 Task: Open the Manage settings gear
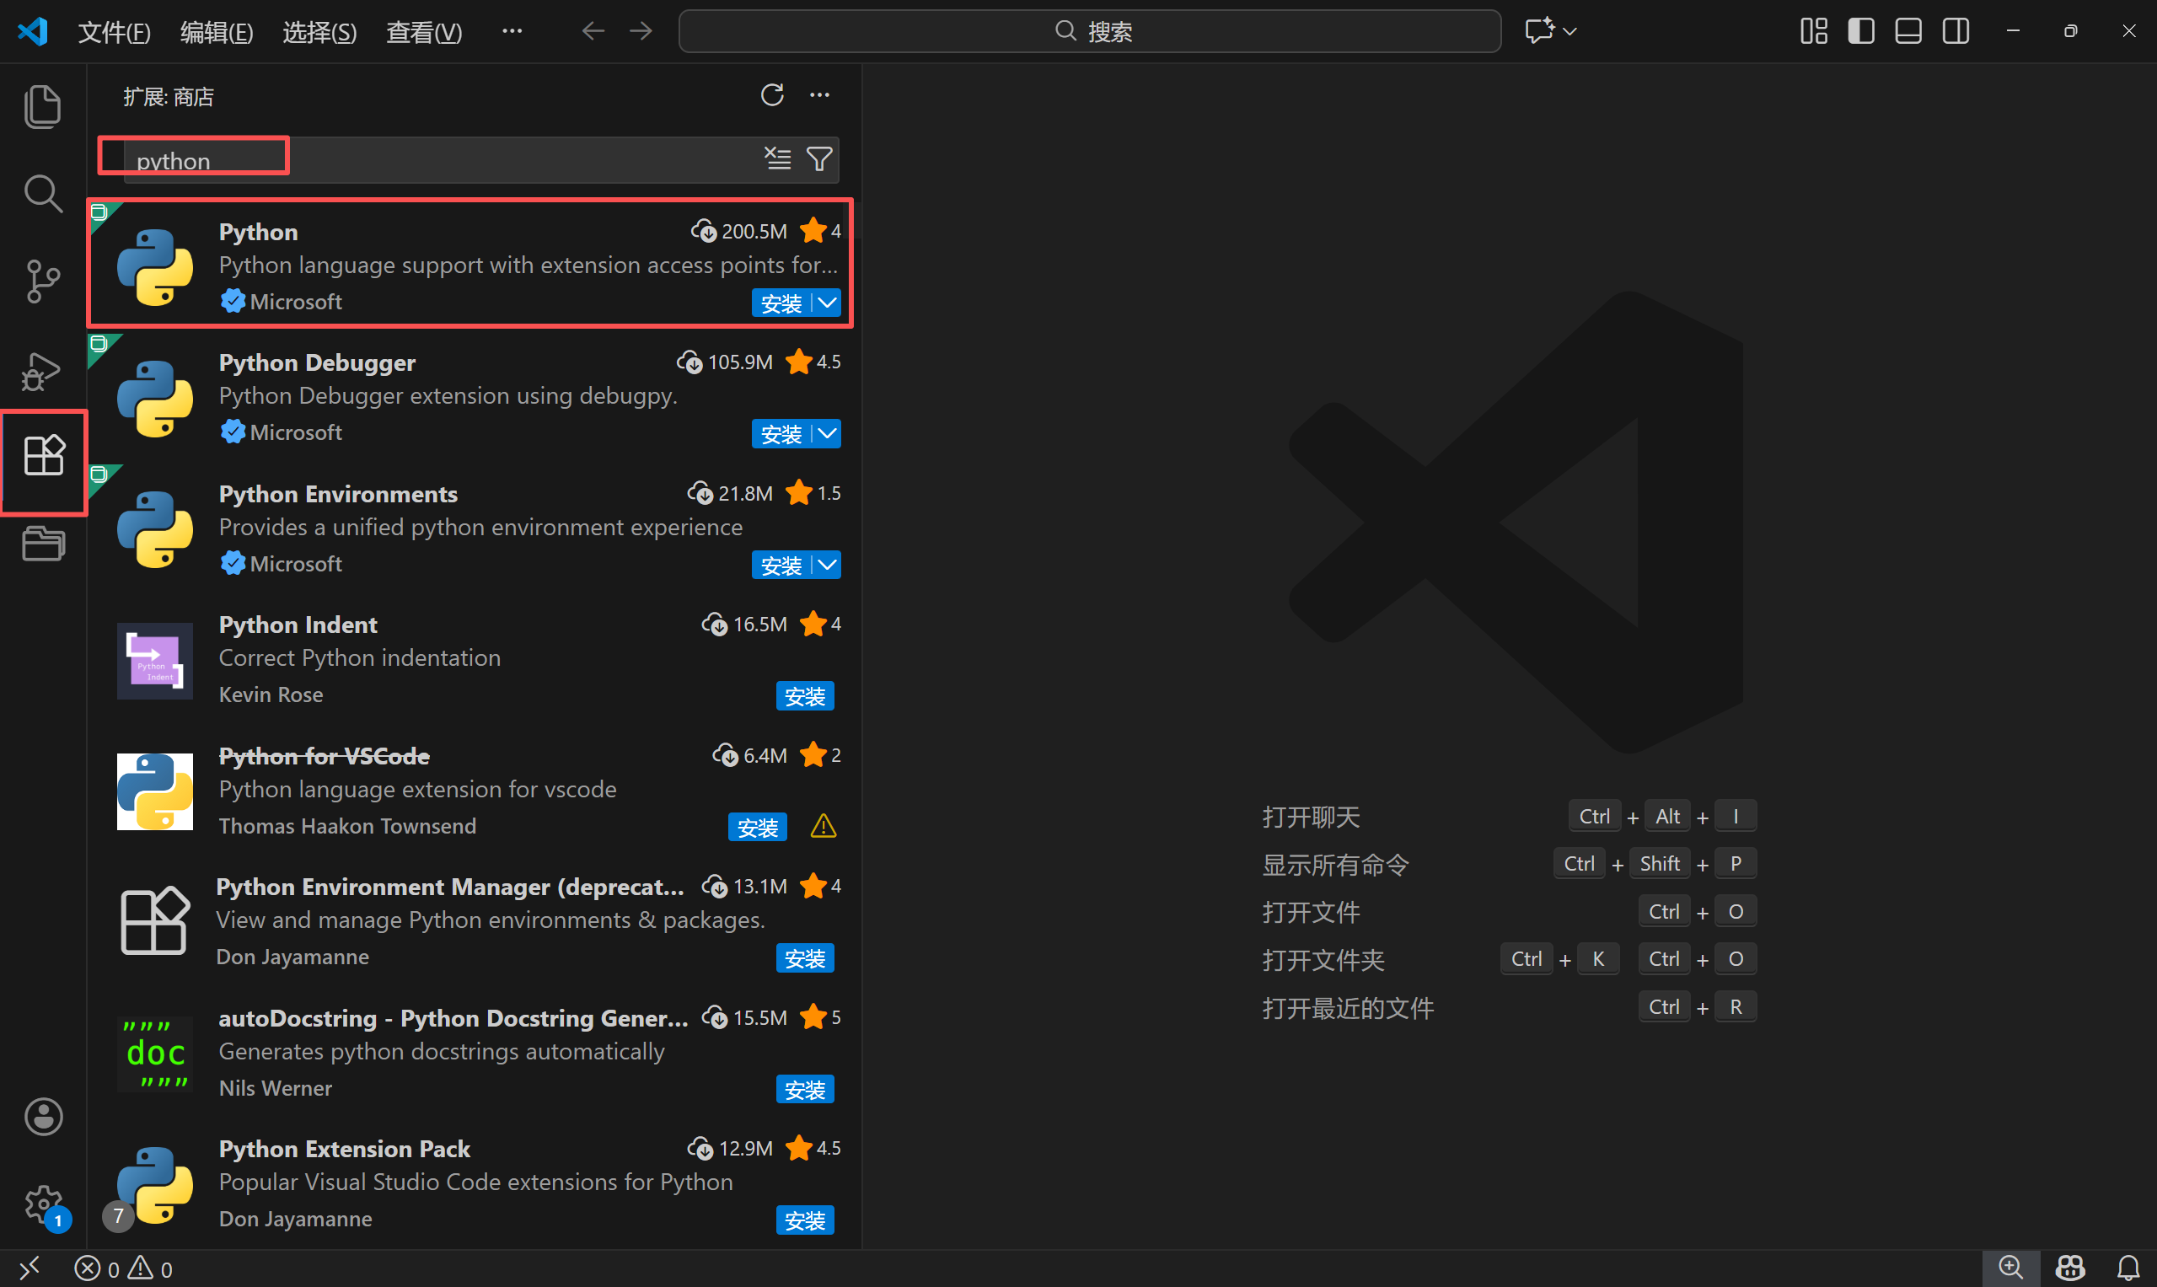[43, 1204]
